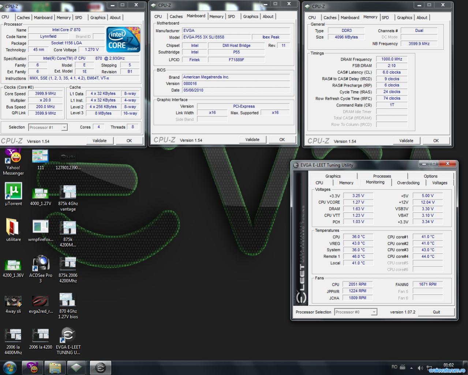Image resolution: width=468 pixels, height=375 pixels.
Task: Click Yahoo Messenger icon on the taskbar
Action: tap(33, 368)
